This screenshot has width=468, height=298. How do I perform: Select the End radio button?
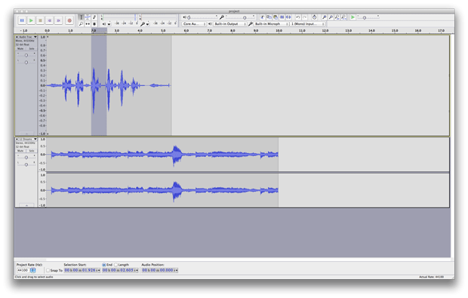(x=104, y=265)
